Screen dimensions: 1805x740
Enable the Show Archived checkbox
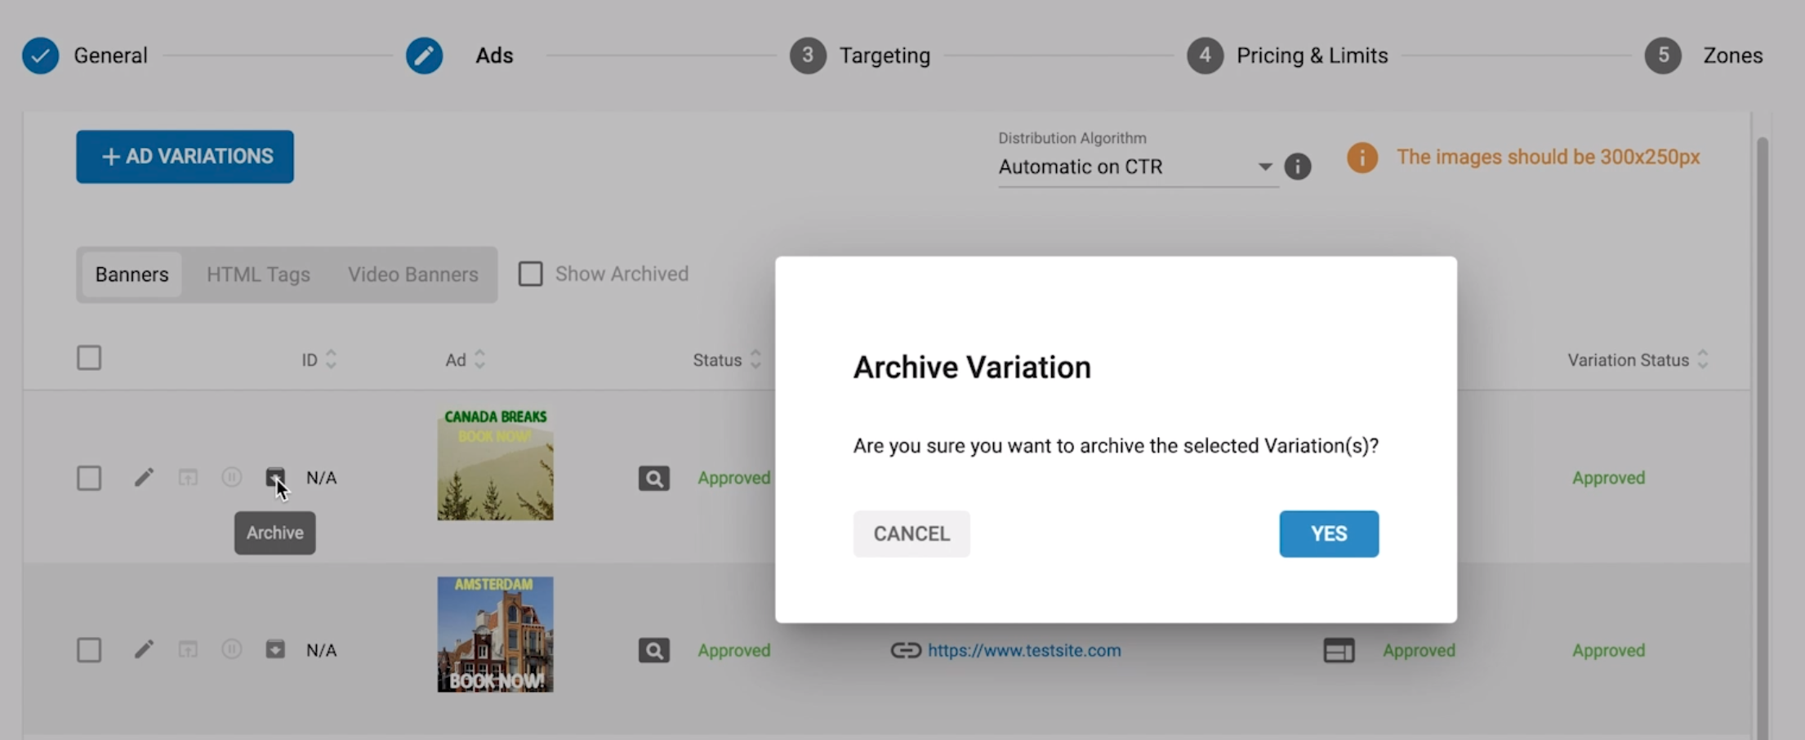coord(531,274)
